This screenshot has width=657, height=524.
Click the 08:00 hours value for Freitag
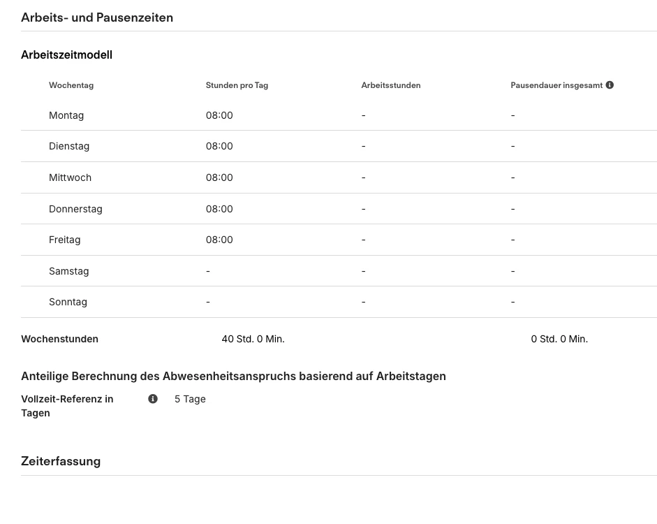[x=219, y=240]
